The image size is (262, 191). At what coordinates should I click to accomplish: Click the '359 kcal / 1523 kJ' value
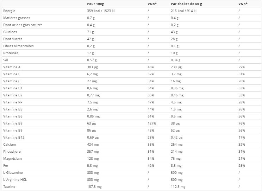coord(102,11)
